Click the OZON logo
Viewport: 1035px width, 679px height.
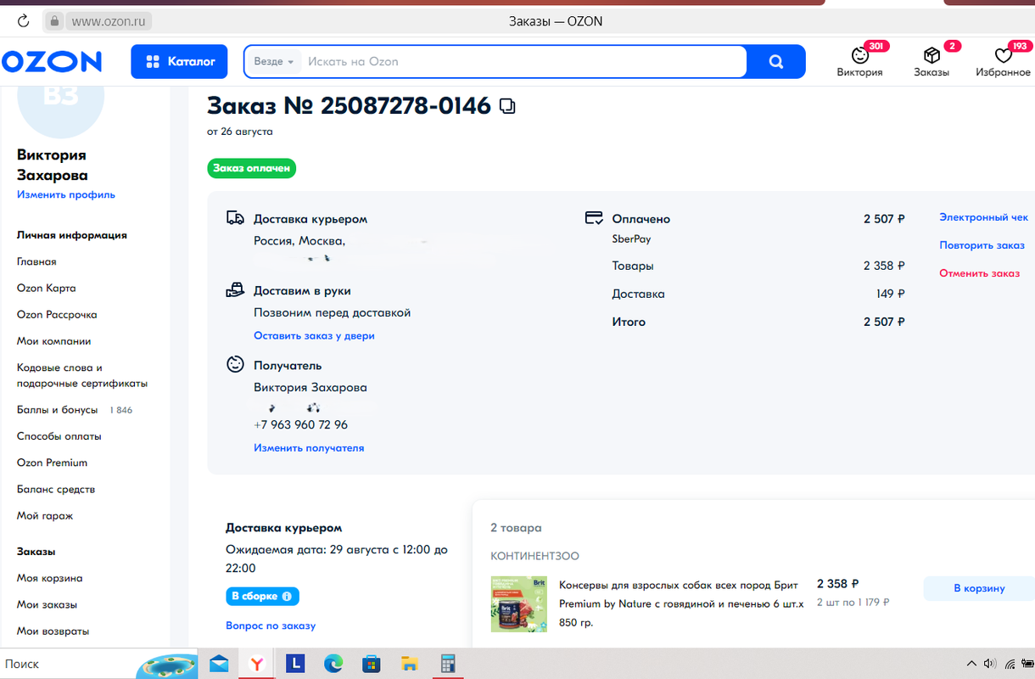[x=52, y=61]
